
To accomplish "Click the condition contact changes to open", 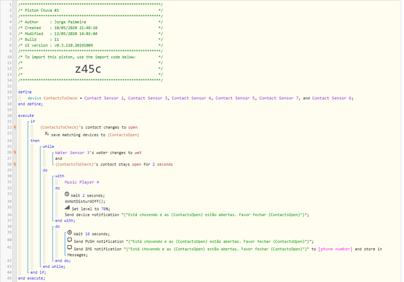I will 89,127.
